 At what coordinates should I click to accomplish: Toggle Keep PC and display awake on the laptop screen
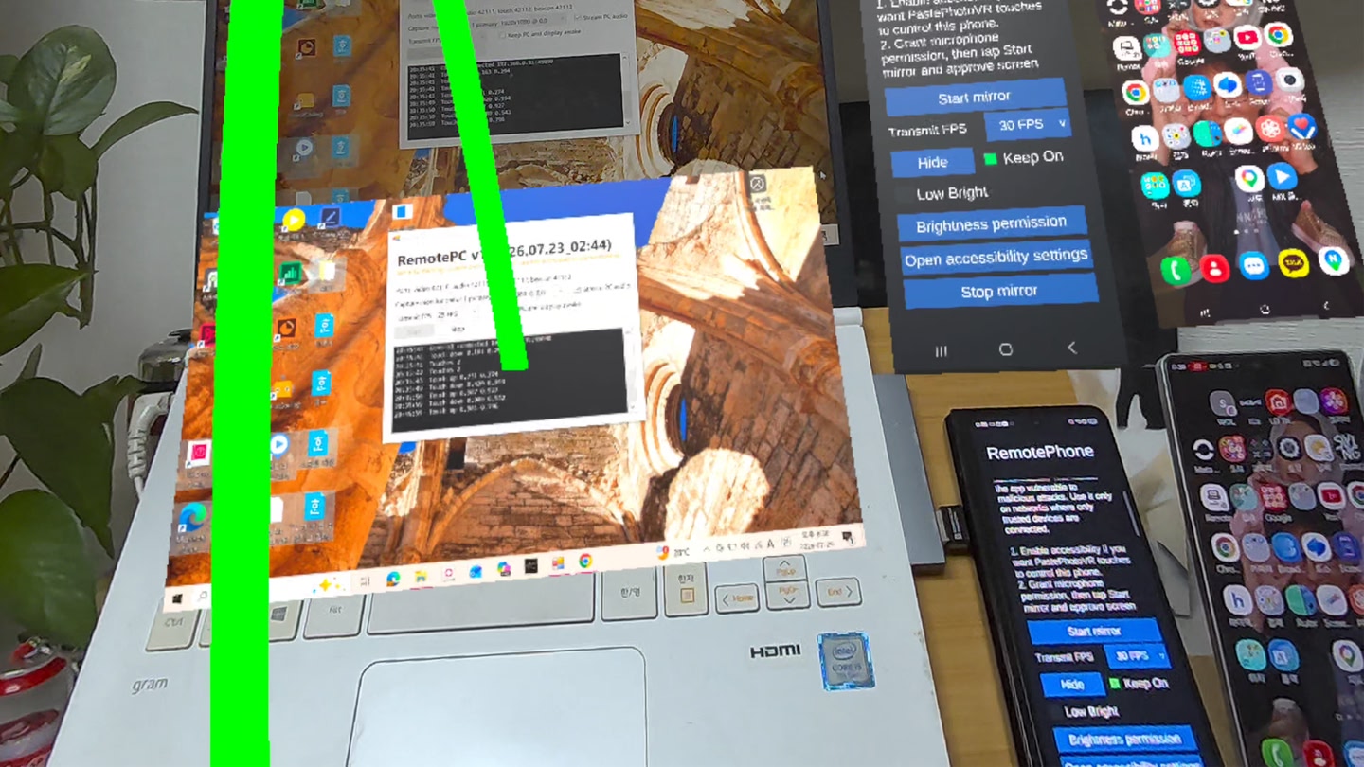[x=504, y=35]
